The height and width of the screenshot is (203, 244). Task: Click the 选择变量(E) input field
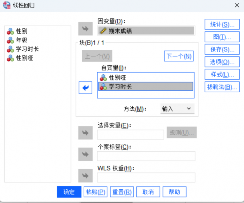point(131,135)
